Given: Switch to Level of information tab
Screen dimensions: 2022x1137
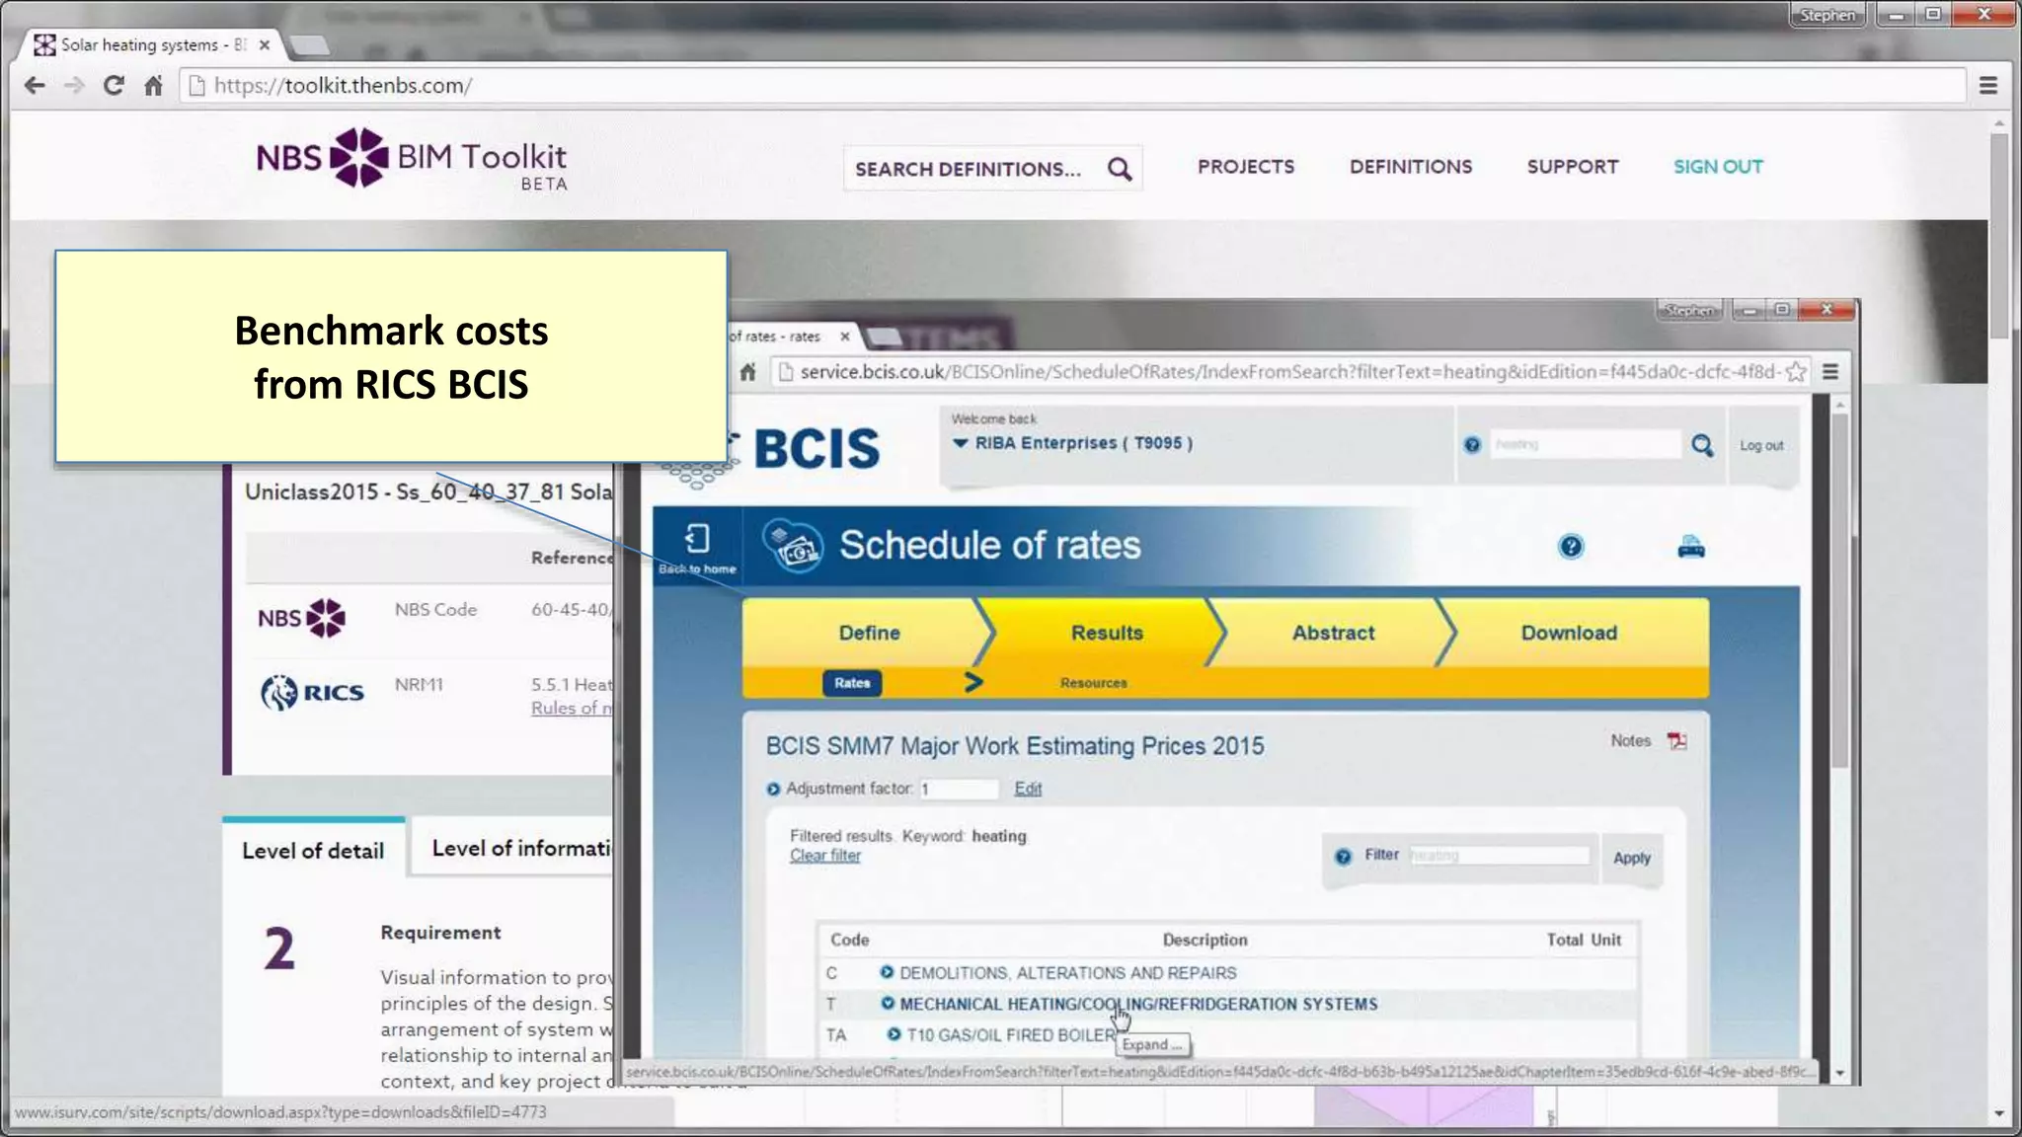Looking at the screenshot, I should (x=520, y=848).
